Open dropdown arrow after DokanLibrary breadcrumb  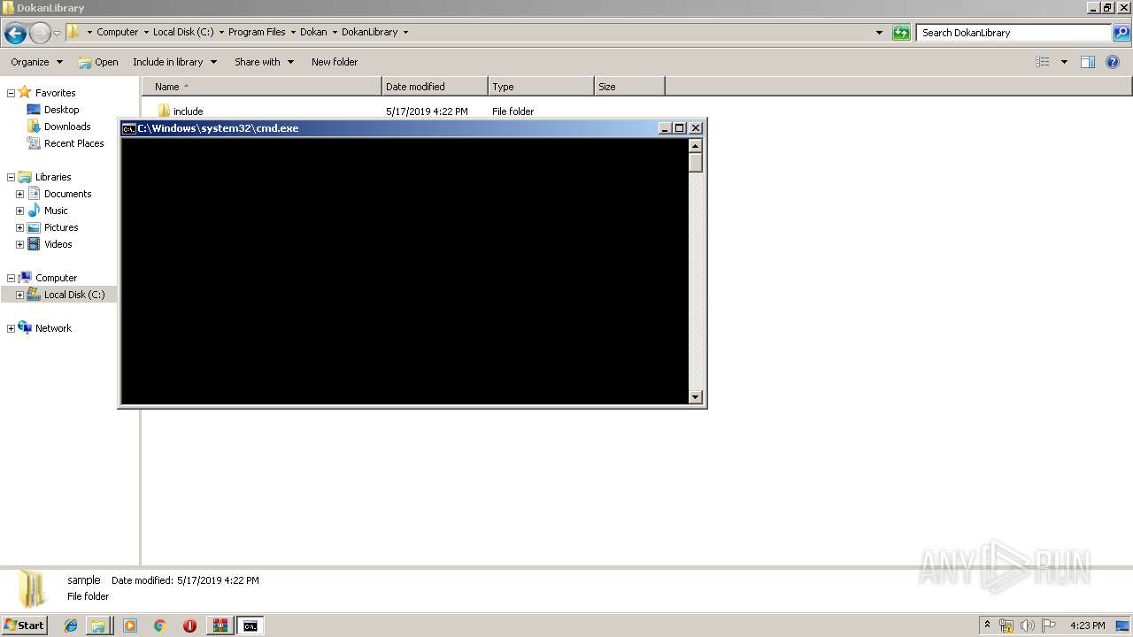pos(405,32)
